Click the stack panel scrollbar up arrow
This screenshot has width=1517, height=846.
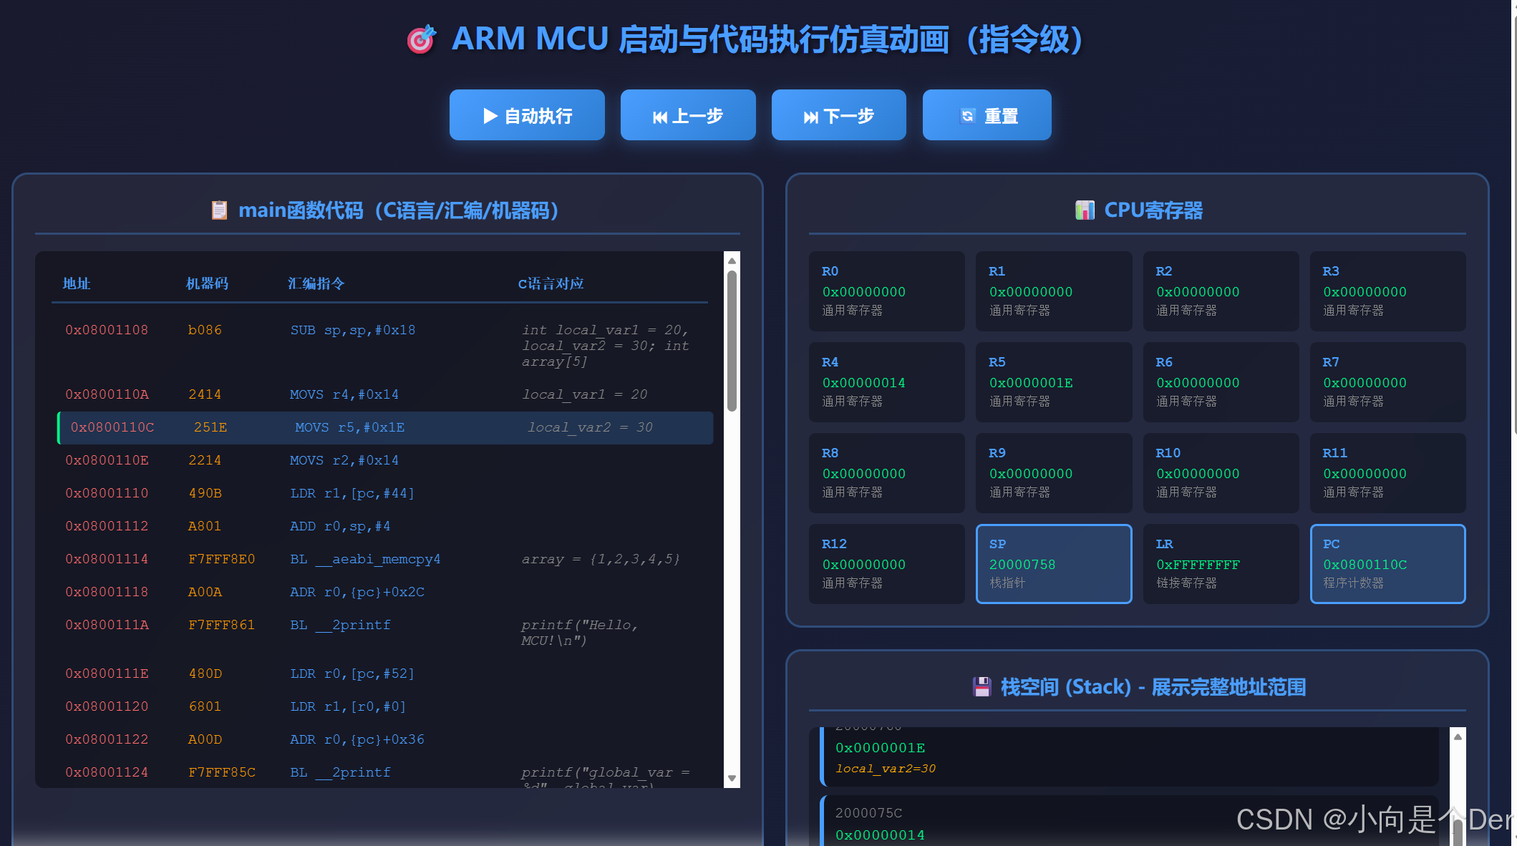pyautogui.click(x=1458, y=736)
